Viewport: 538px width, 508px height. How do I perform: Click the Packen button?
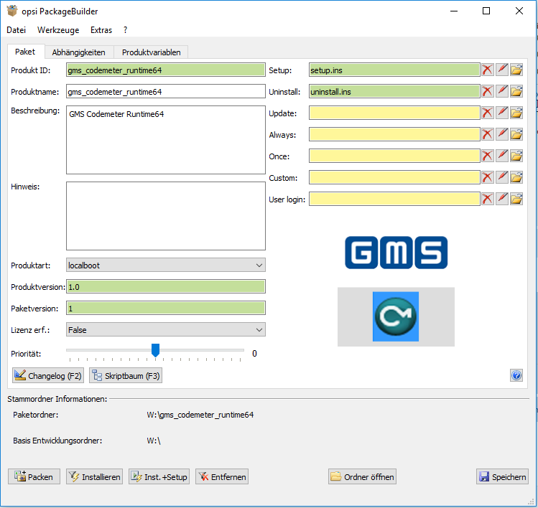point(34,477)
